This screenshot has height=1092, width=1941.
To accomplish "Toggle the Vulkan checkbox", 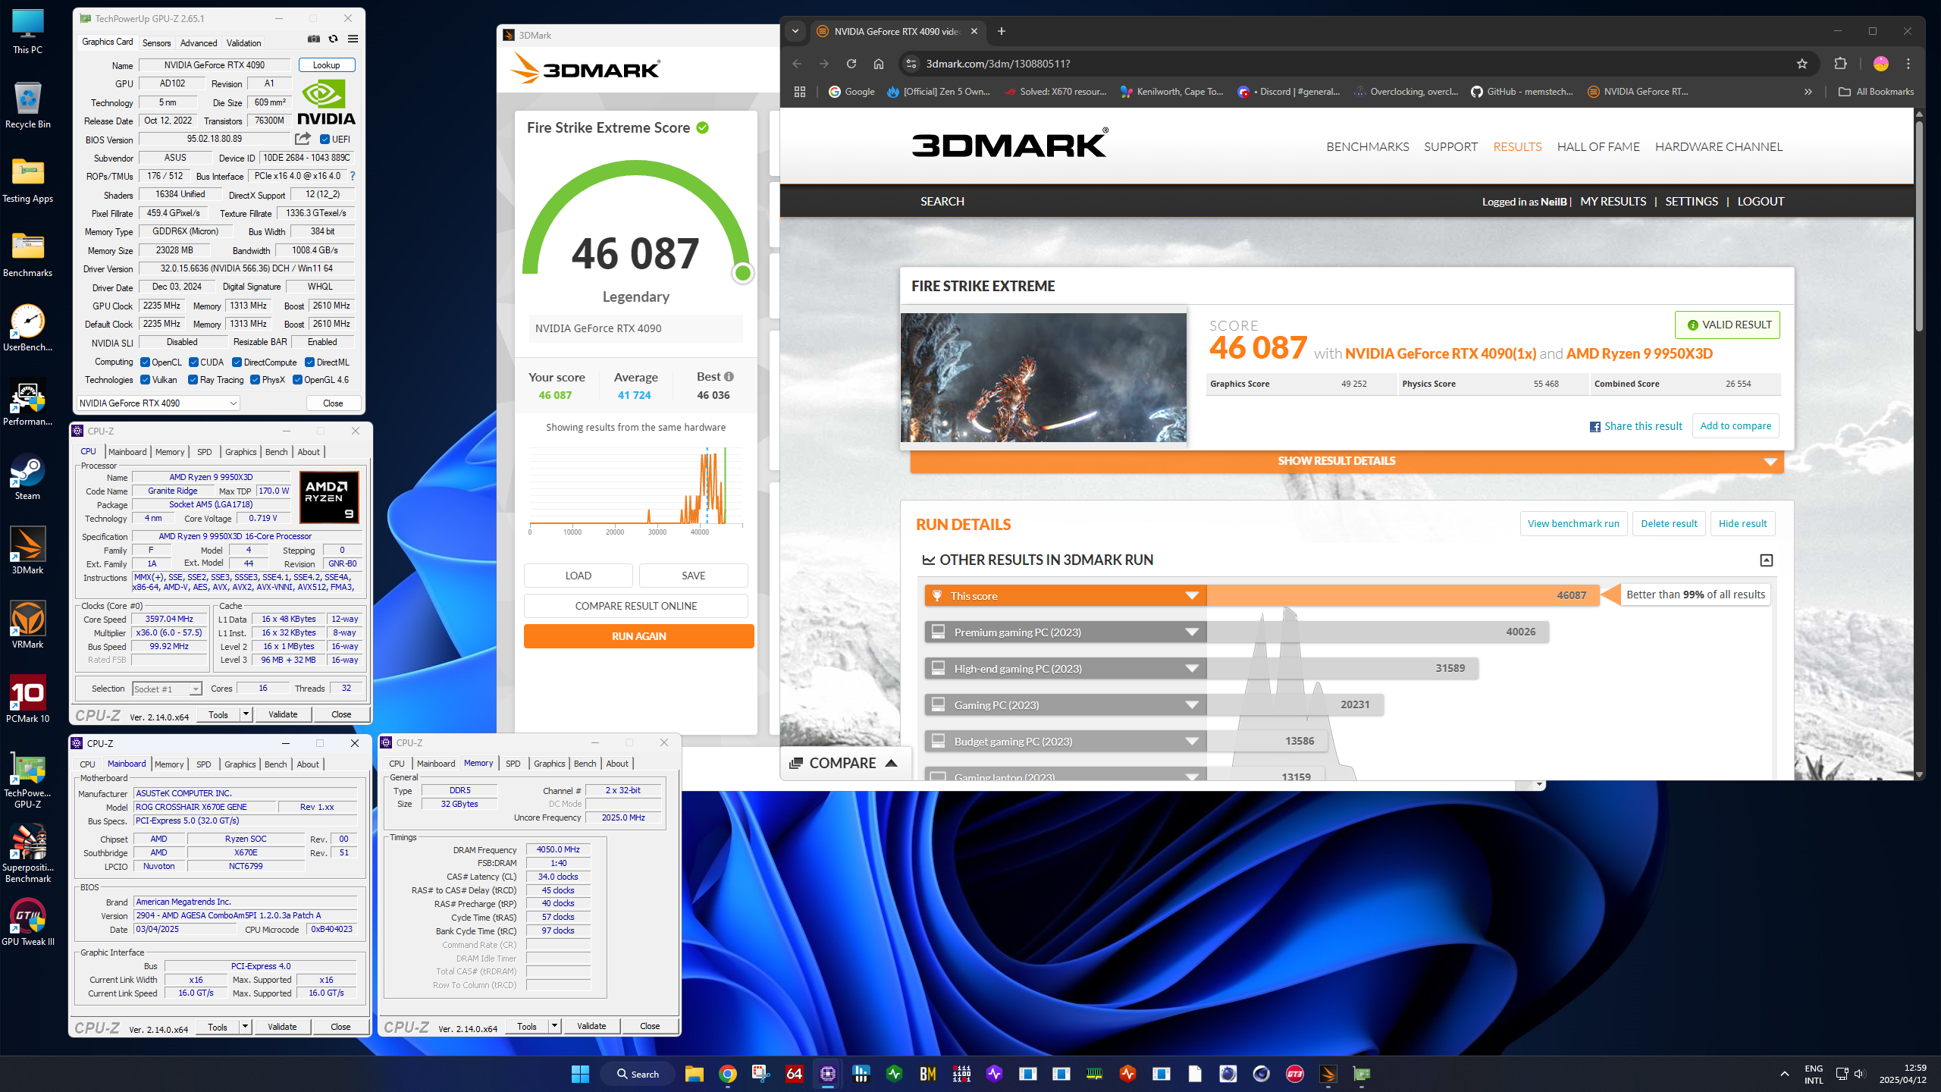I will tap(145, 380).
